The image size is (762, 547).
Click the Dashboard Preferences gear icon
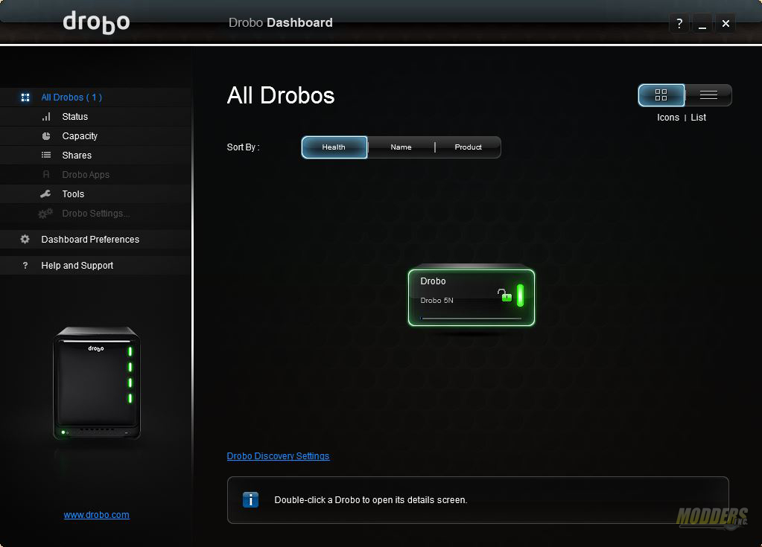(x=25, y=240)
